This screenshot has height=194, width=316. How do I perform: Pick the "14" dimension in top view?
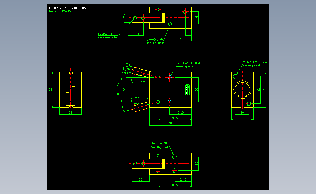123,18
